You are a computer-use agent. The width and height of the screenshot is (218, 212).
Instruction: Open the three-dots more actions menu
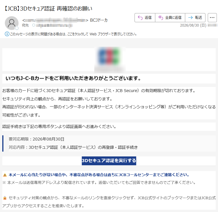pos(212,18)
